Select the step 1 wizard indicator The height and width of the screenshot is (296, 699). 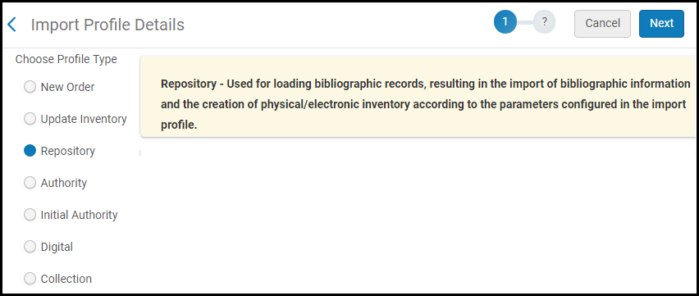pos(505,22)
